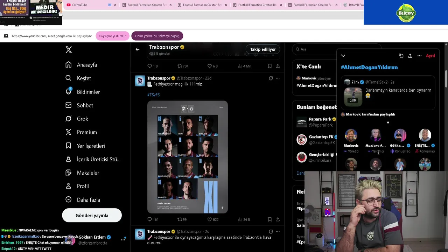
Task: Click the Paylaşmayı durdur button
Action: coord(112,36)
